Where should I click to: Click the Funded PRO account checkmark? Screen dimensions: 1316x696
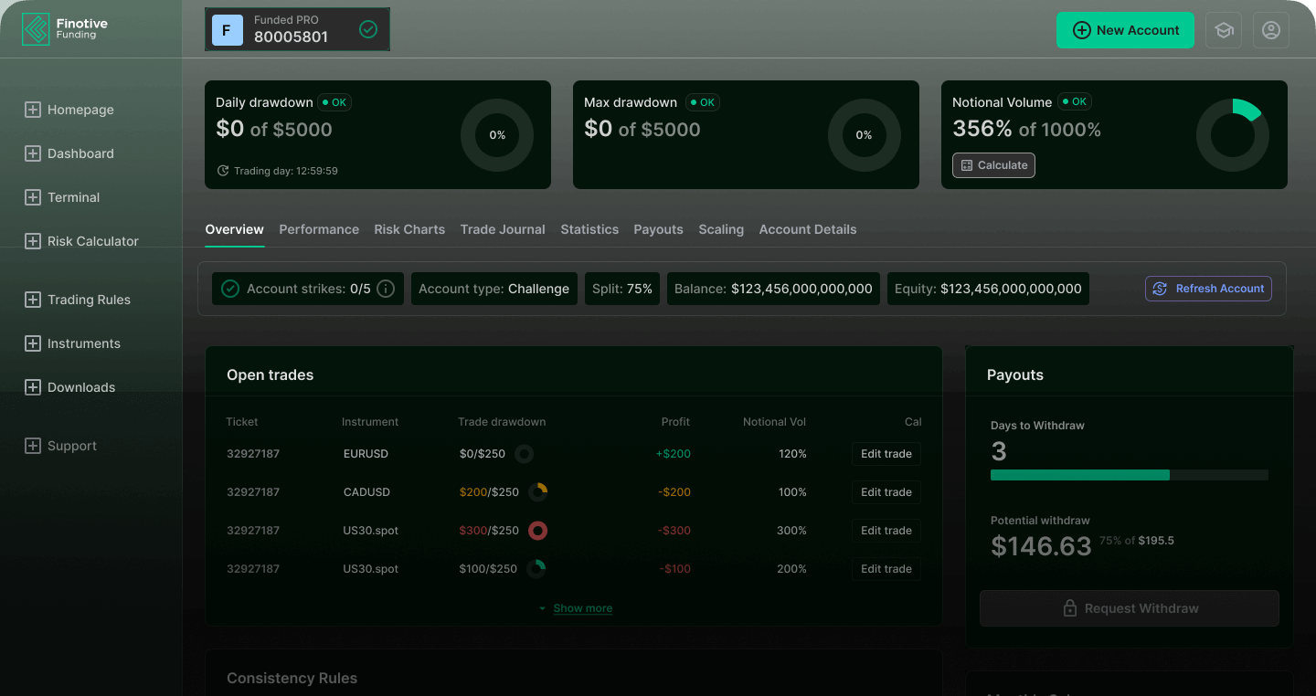tap(368, 29)
